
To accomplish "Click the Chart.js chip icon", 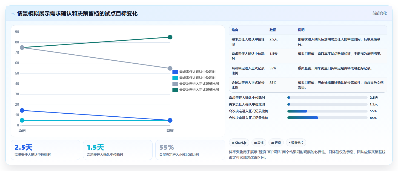I will pyautogui.click(x=233, y=143).
